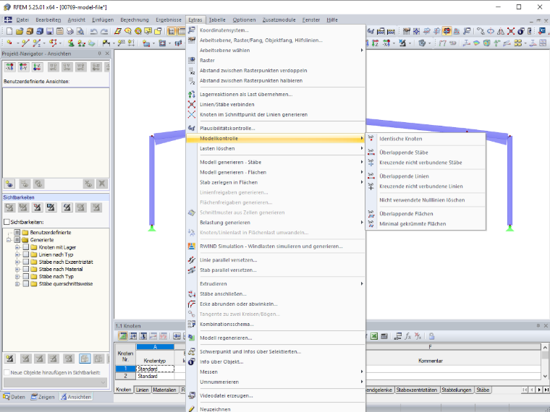The width and height of the screenshot is (550, 412).
Task: Click the Redo arrow icon
Action: (x=103, y=32)
